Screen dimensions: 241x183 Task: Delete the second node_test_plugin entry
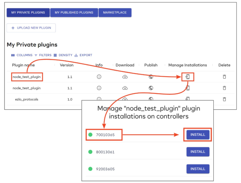(x=224, y=88)
